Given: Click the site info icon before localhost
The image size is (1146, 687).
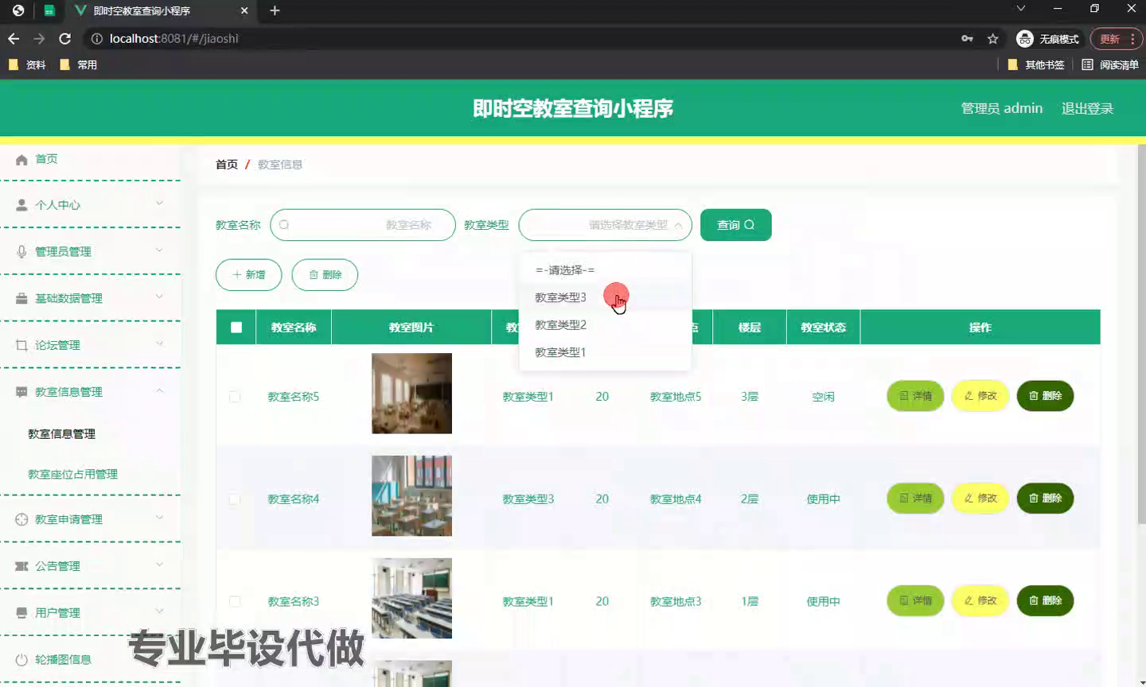Looking at the screenshot, I should coord(96,38).
